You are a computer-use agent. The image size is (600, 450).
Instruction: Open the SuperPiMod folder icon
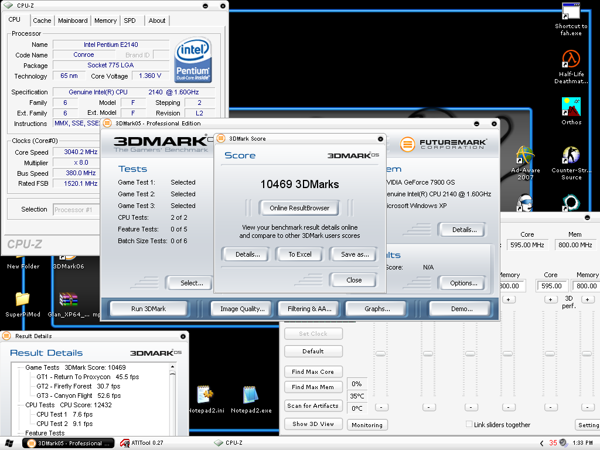tap(23, 304)
